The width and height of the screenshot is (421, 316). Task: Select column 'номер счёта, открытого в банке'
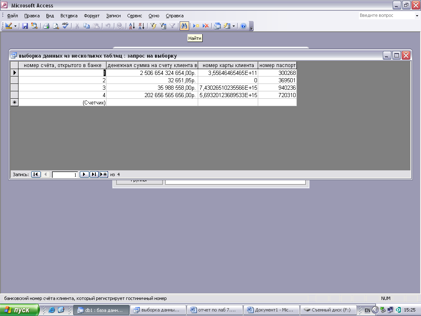(62, 65)
